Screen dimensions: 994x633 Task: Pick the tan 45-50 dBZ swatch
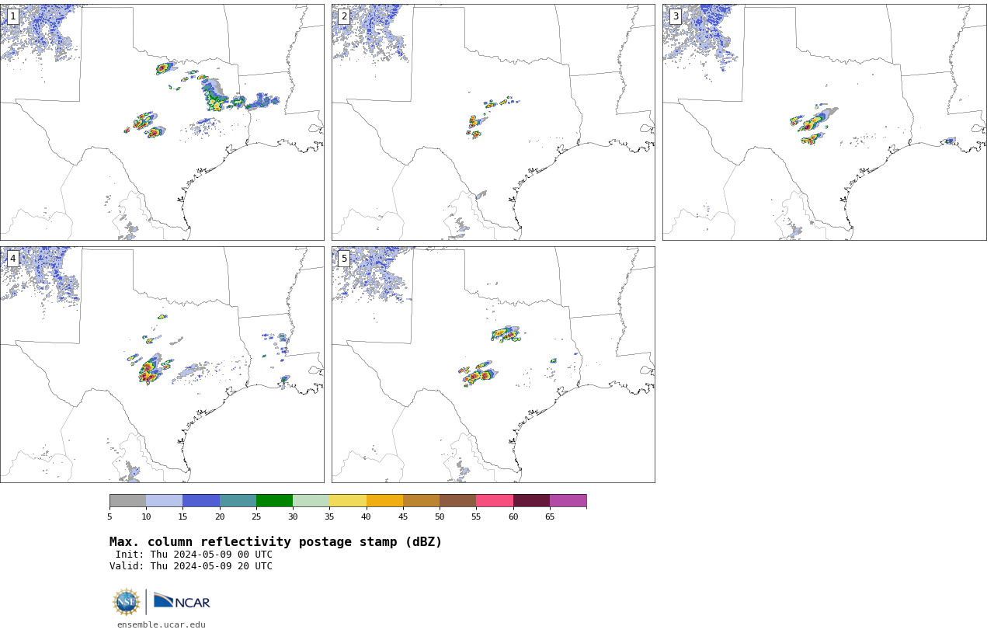tap(421, 500)
